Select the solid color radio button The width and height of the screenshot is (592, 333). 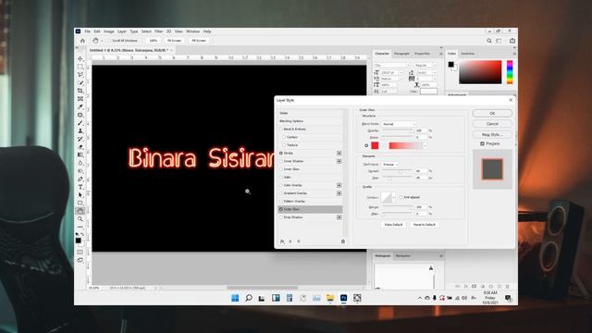click(366, 145)
